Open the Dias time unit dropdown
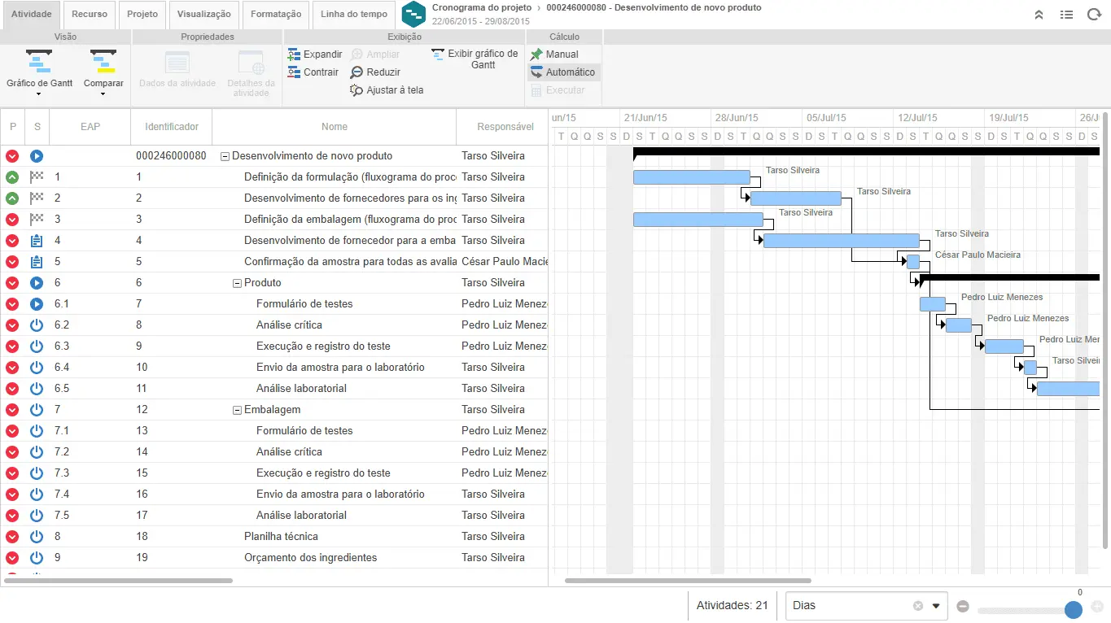Viewport: 1111px width, 623px height. 936,606
